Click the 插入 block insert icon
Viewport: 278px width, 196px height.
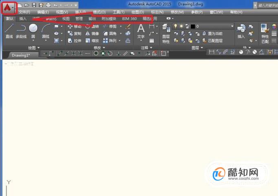point(241,31)
